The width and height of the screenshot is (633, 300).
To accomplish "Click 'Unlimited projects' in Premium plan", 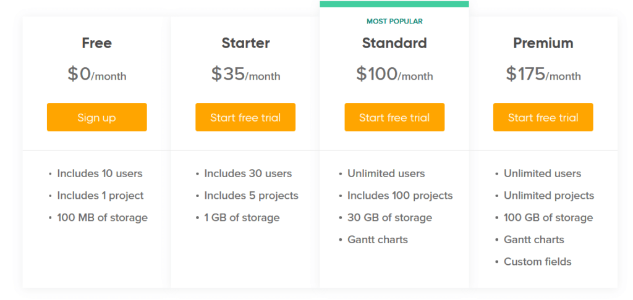I will click(549, 196).
